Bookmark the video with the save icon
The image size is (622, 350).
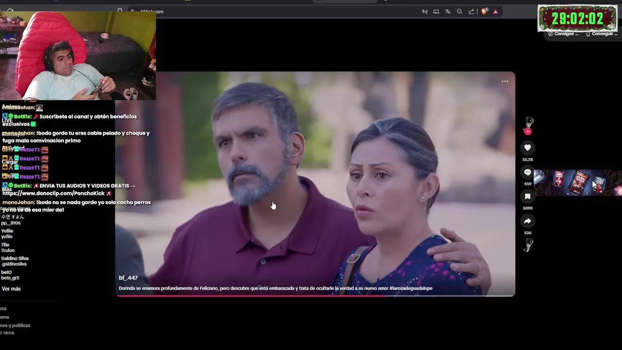click(x=528, y=196)
